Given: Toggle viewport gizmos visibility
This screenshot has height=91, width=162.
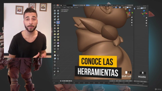Looking at the screenshot, I should point(116,7).
